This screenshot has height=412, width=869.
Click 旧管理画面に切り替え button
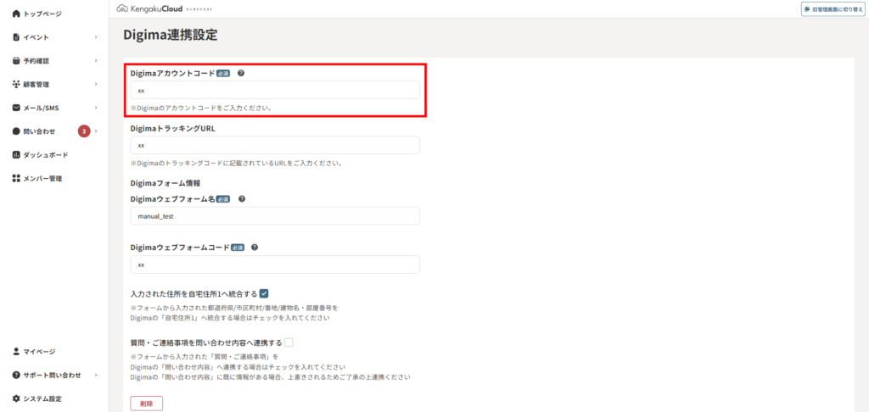[x=833, y=8]
